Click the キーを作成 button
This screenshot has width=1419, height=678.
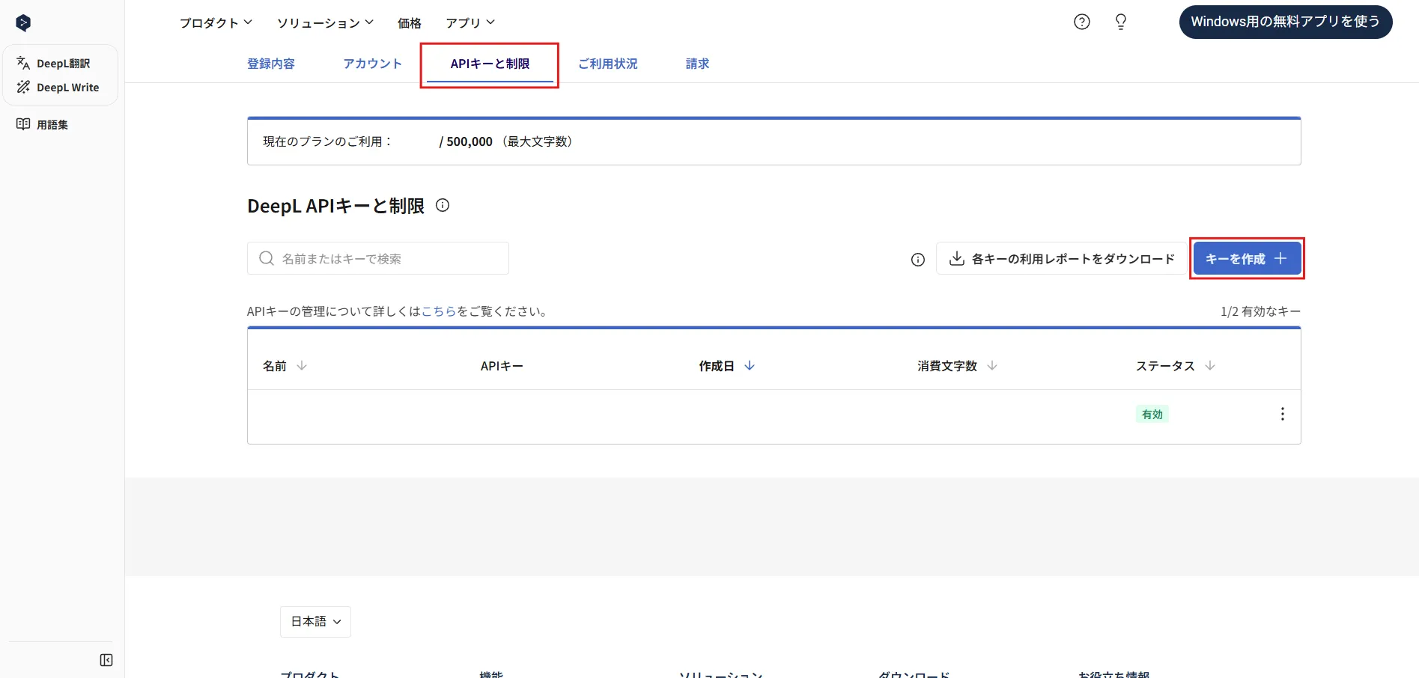[1247, 259]
